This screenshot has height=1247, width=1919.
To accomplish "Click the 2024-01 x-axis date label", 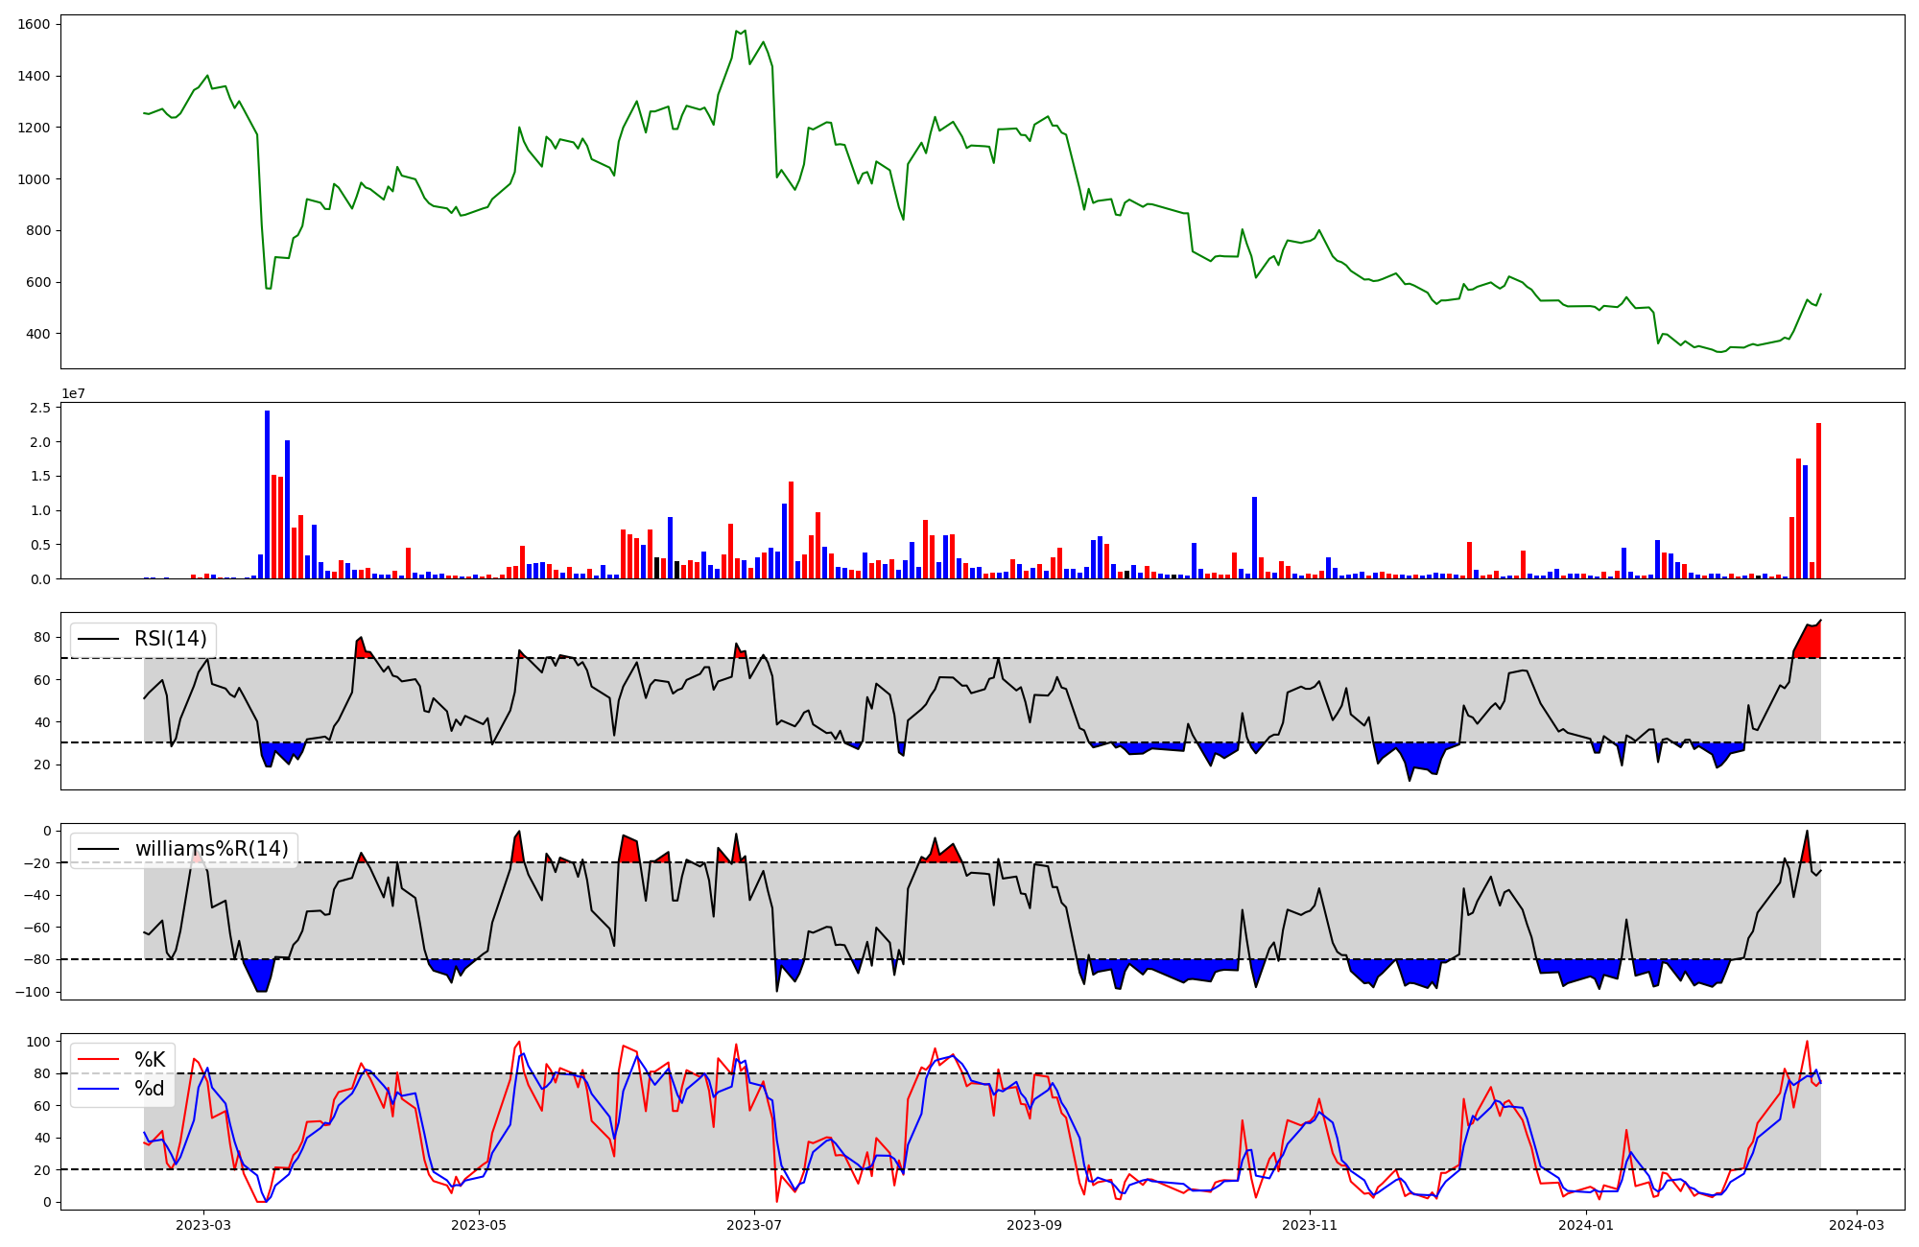I will pos(1586,1225).
